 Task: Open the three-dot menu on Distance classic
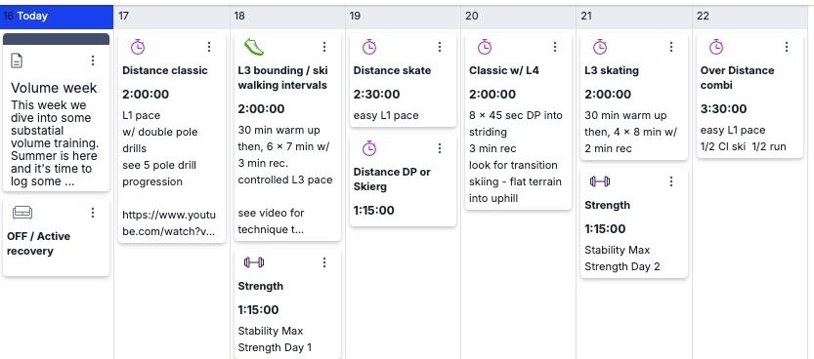209,47
